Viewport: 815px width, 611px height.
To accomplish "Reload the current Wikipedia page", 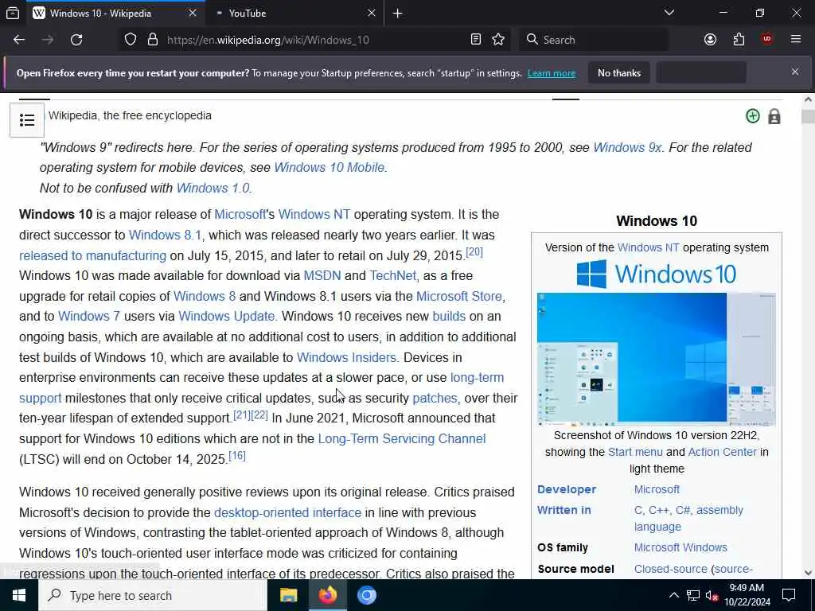I will tap(76, 40).
